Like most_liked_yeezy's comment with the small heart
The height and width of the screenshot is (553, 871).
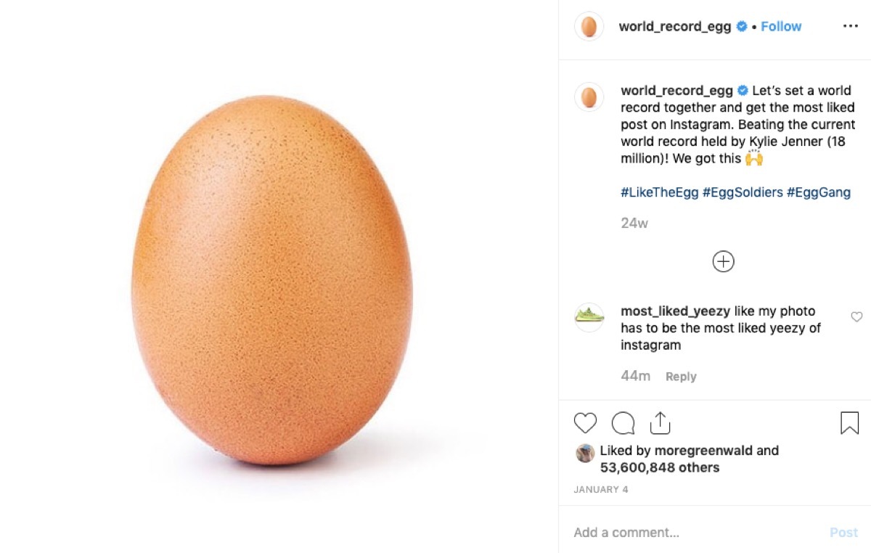click(857, 317)
